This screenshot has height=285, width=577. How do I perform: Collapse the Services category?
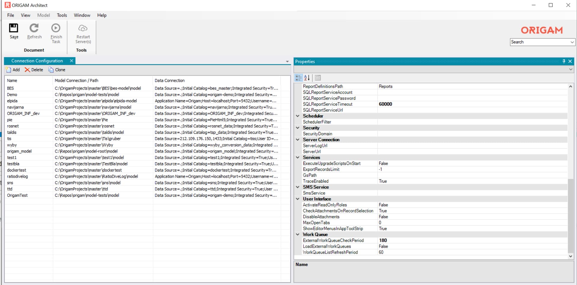coord(298,157)
